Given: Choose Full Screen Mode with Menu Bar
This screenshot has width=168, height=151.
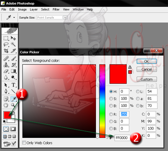Looking at the screenshot, I should point(10,136).
